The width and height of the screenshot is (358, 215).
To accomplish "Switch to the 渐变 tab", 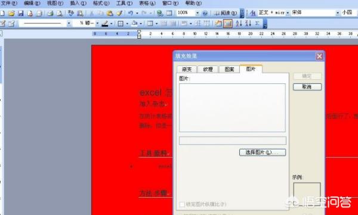I will (x=187, y=69).
